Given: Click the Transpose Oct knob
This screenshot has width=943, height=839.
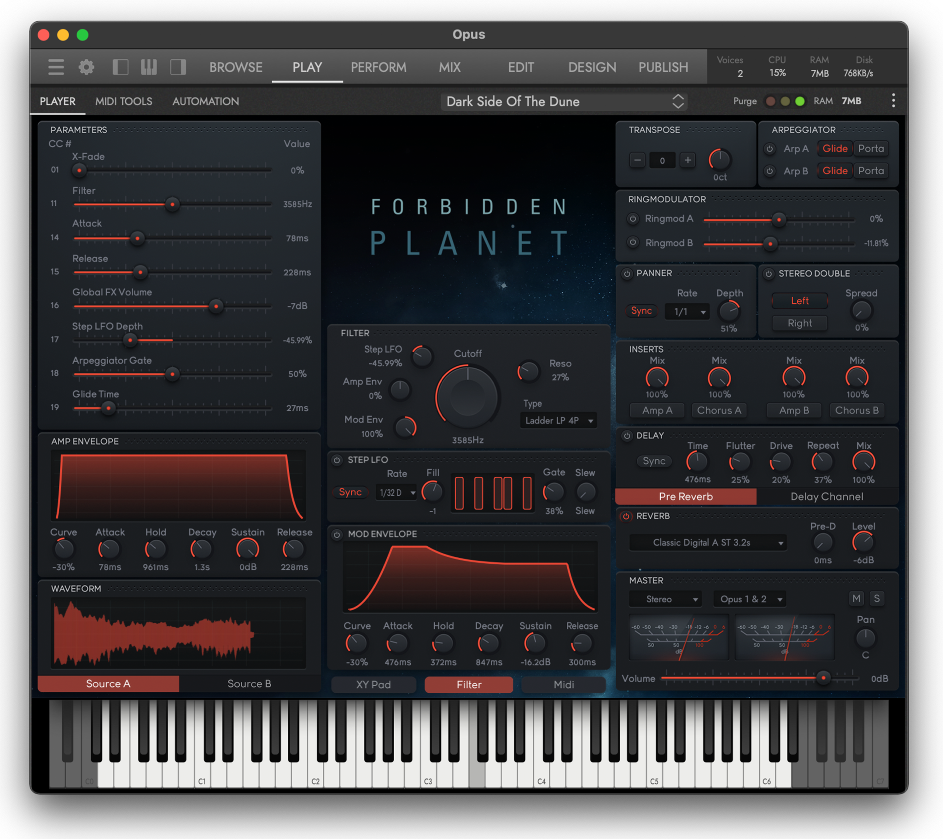Looking at the screenshot, I should tap(719, 160).
